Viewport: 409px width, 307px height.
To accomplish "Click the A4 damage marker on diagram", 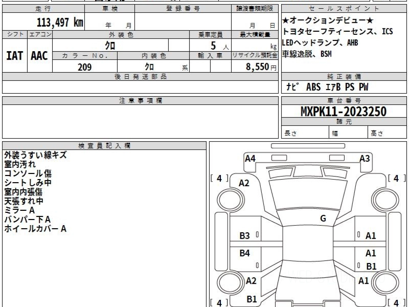I will (x=250, y=158).
